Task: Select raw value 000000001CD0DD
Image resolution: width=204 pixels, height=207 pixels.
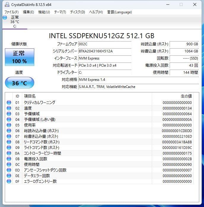Action: pyautogui.click(x=177, y=131)
